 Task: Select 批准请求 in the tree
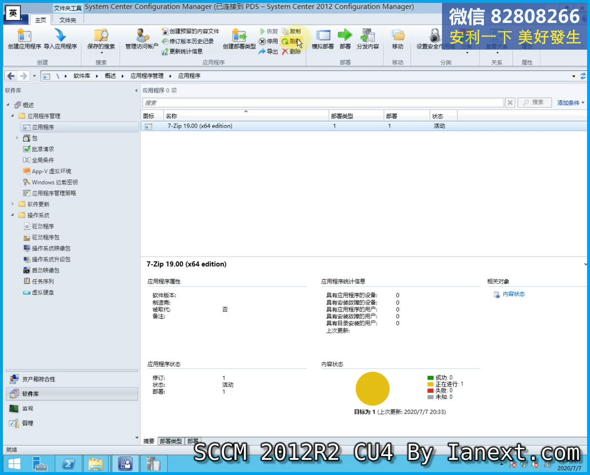(x=43, y=149)
